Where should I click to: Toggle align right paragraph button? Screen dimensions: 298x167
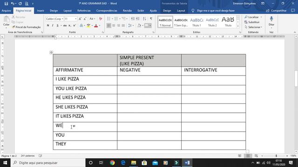[118, 26]
